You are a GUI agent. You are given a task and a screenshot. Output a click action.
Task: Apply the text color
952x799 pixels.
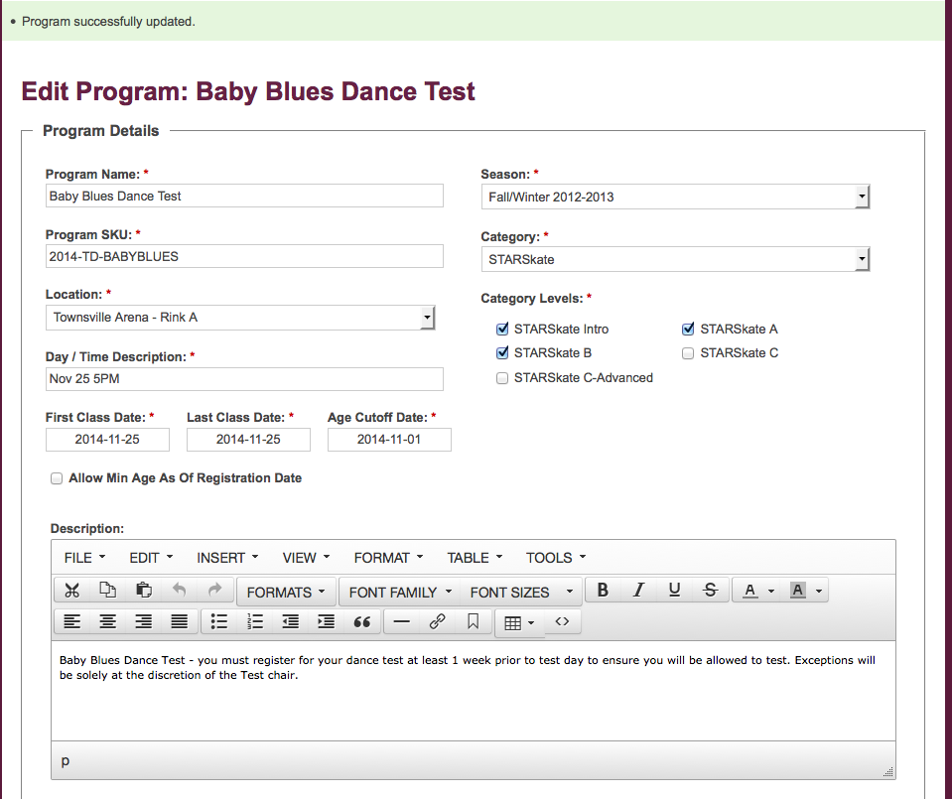pos(750,591)
